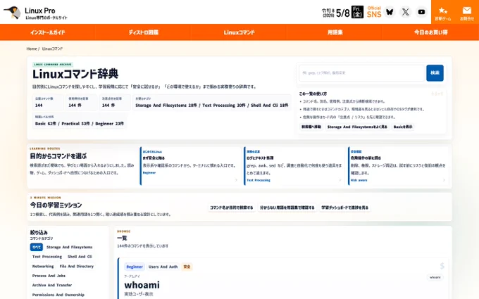Image resolution: width=479 pixels, height=299 pixels.
Task: Open the butterfly (Bluesky) social icon
Action: point(390,12)
